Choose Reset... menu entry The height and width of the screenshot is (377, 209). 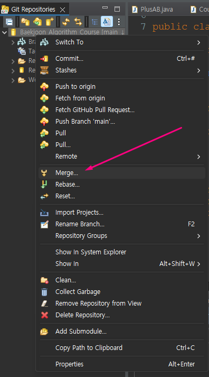coord(122,196)
